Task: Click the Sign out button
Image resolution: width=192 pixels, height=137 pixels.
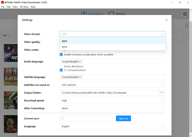Action: 123,118
